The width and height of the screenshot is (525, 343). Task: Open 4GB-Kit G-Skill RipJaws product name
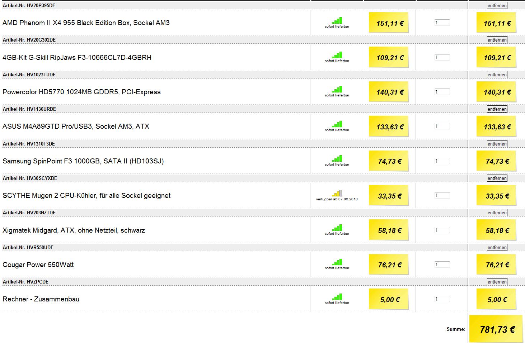click(77, 57)
